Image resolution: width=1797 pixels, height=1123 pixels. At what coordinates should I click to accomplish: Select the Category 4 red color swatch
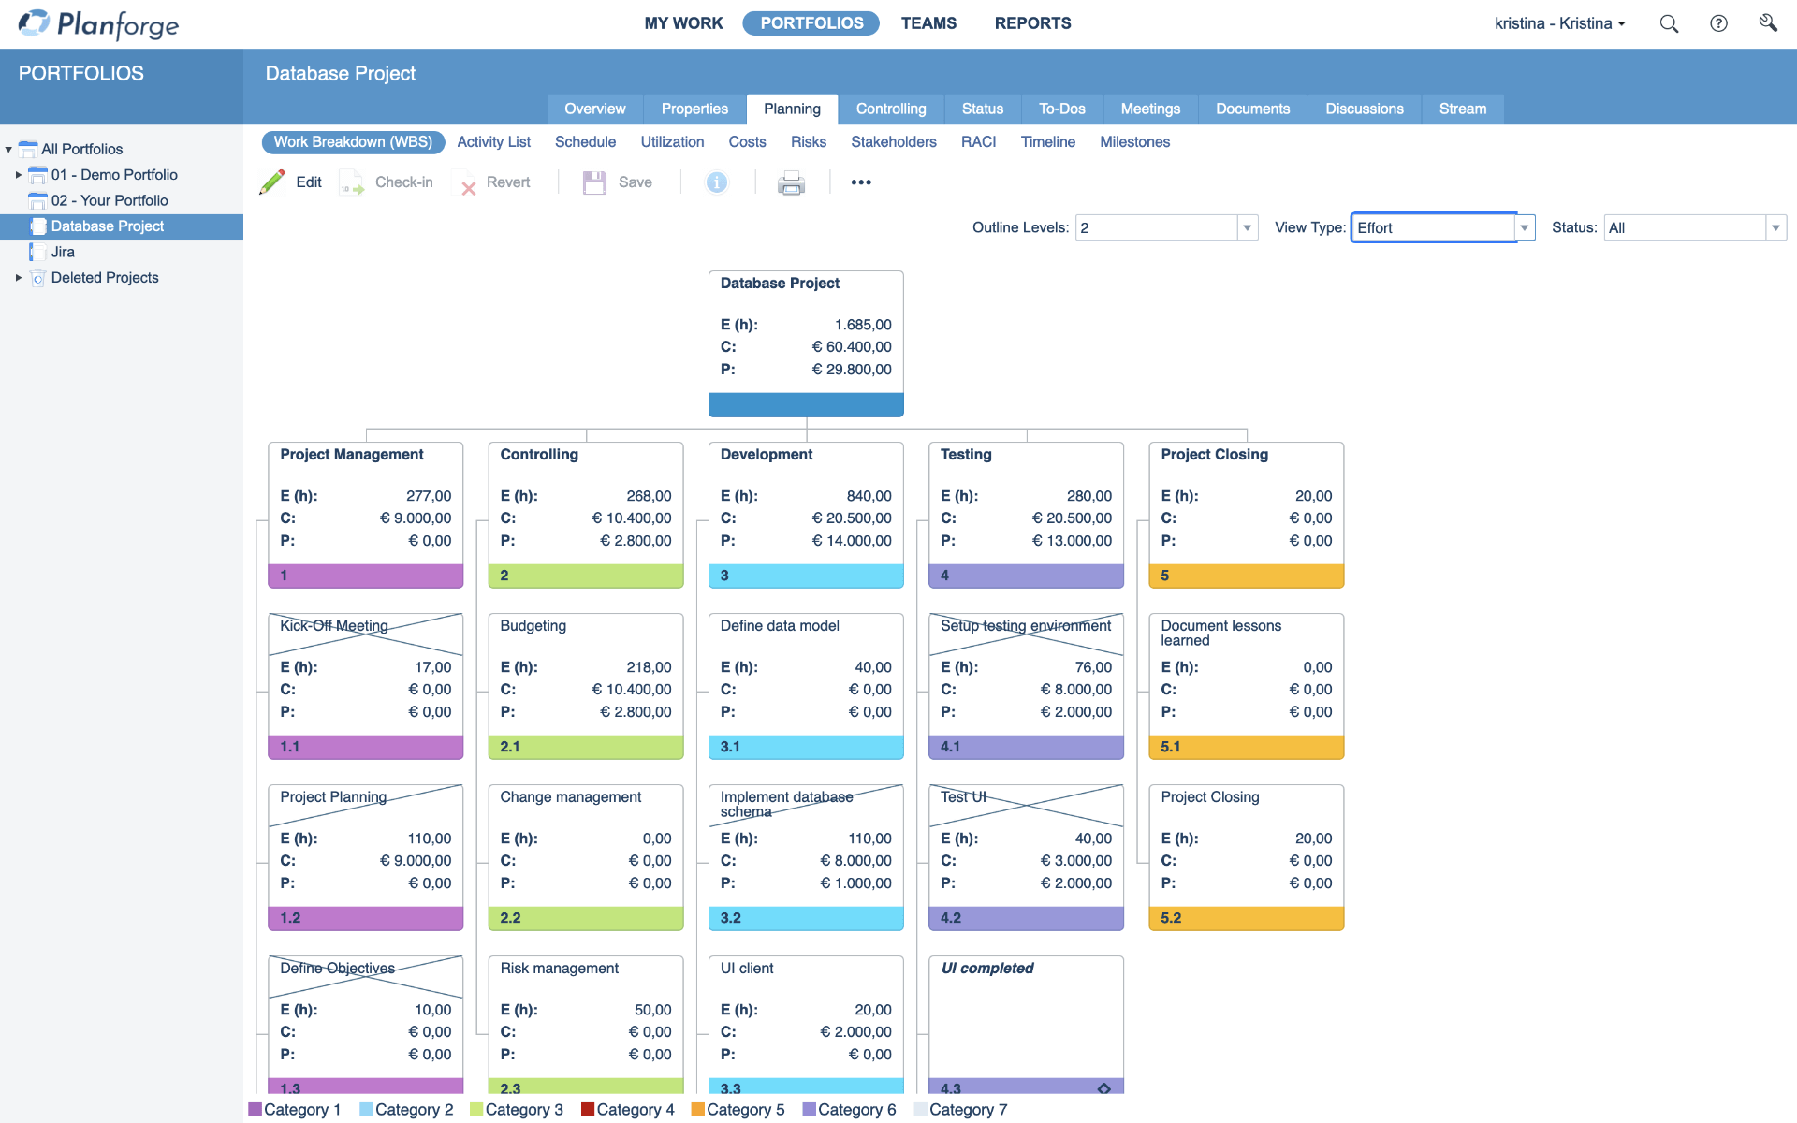pos(588,1109)
